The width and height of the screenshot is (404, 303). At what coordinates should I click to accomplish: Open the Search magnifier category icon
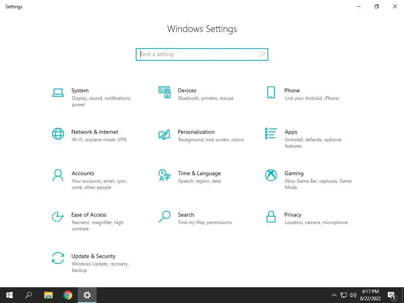point(165,217)
